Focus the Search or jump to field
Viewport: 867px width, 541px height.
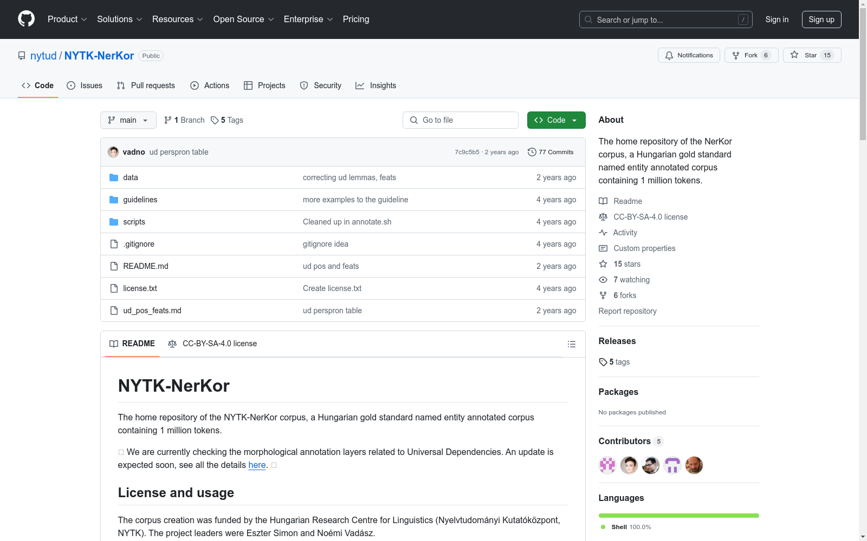666,19
